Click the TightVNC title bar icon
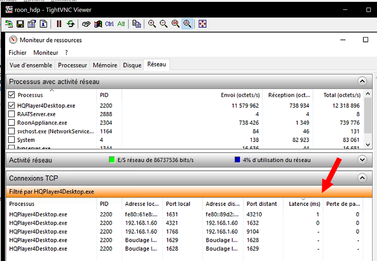 tap(9, 10)
